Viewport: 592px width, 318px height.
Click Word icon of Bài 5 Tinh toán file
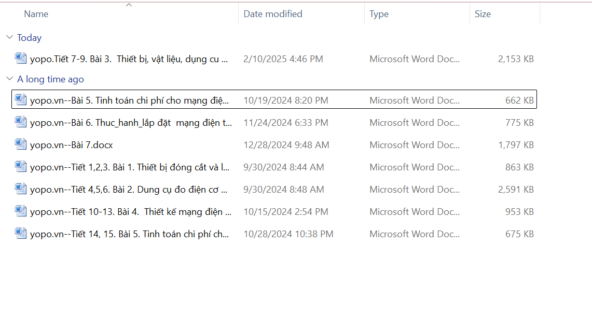[21, 100]
